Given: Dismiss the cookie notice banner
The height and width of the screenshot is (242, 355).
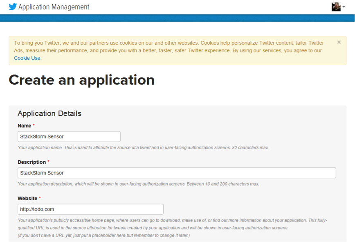Looking at the screenshot, I should click(x=339, y=42).
